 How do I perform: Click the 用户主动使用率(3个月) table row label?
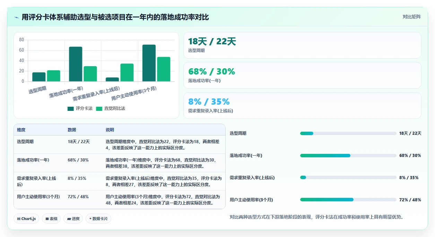coord(38,197)
